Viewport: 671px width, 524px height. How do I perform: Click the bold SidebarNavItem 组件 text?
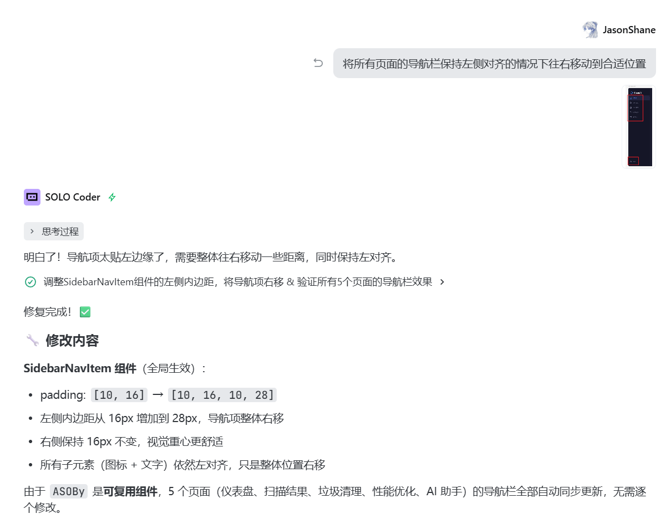pos(79,369)
